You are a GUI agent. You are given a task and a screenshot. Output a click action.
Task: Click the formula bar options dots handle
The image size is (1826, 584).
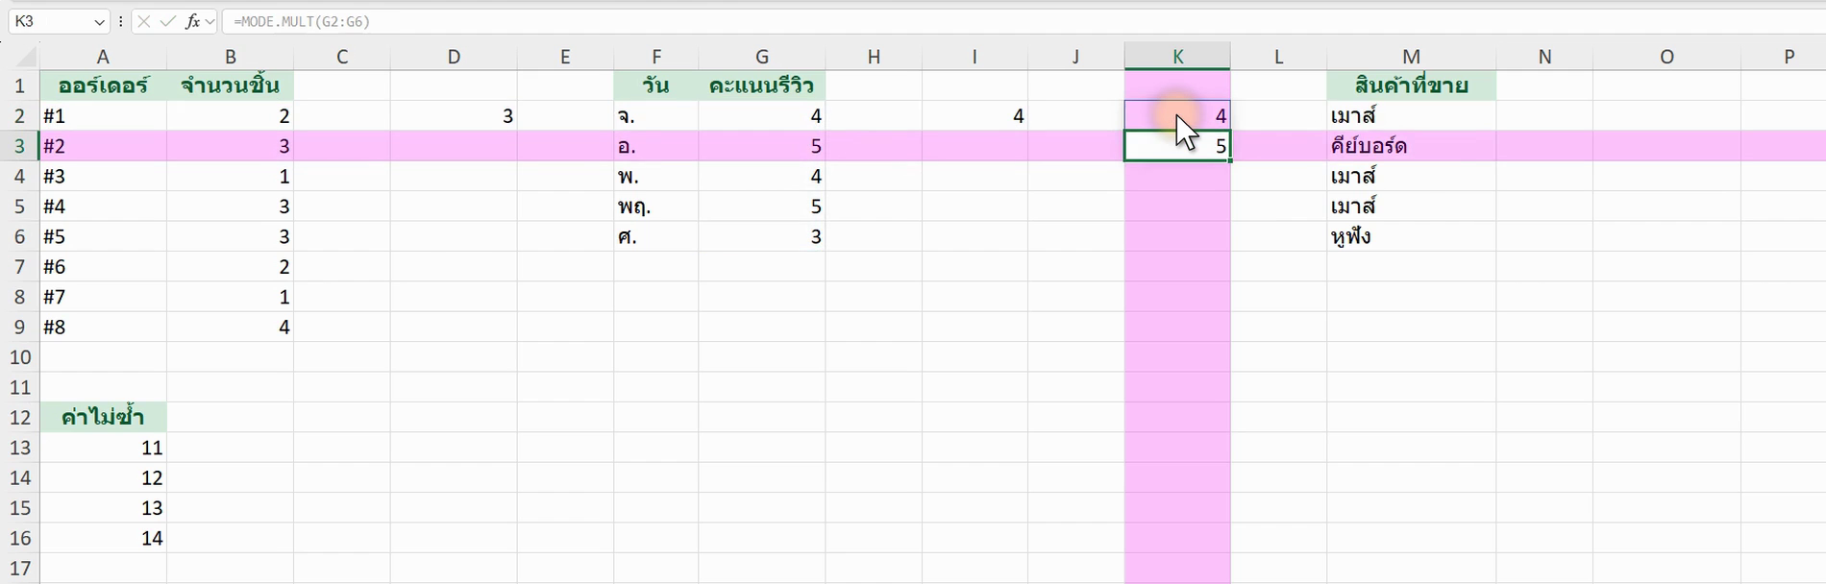point(120,21)
